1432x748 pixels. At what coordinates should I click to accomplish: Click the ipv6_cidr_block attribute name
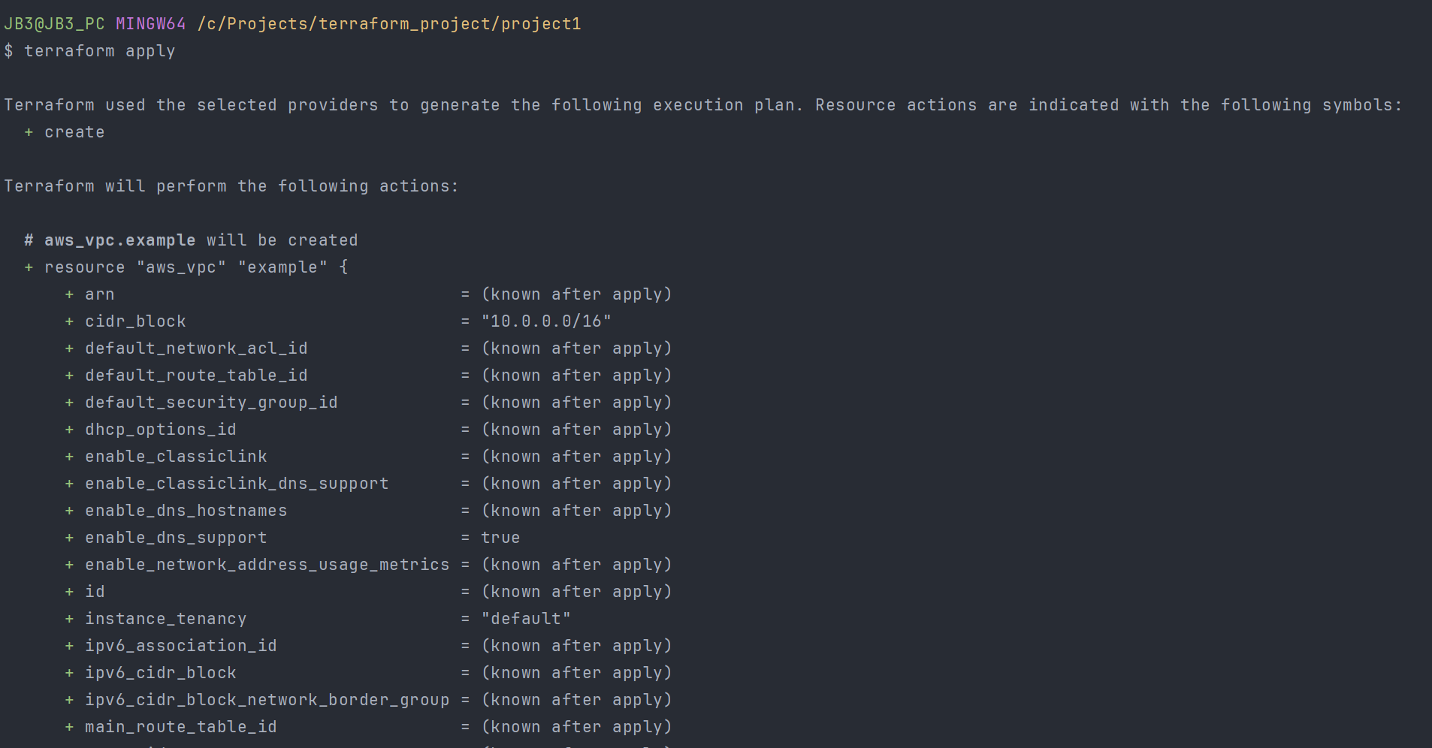(161, 673)
